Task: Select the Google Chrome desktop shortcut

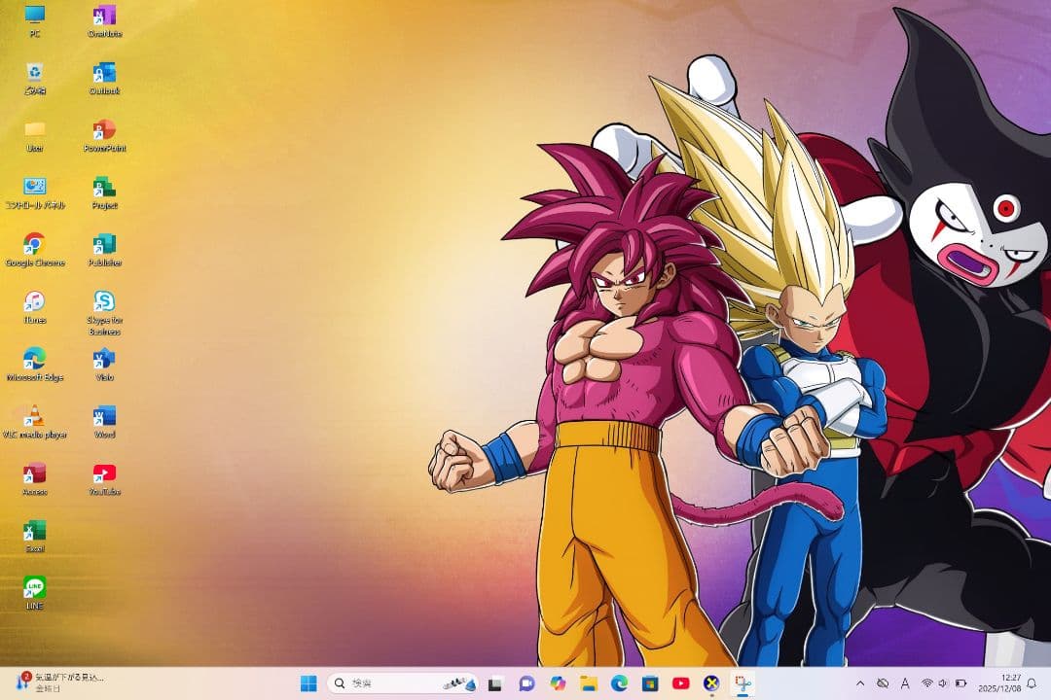Action: (35, 244)
